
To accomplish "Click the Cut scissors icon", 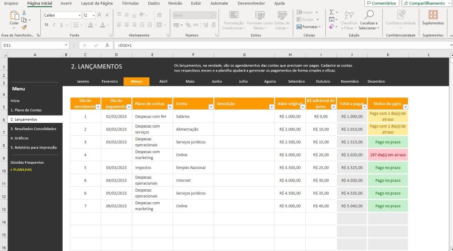I will (x=24, y=13).
